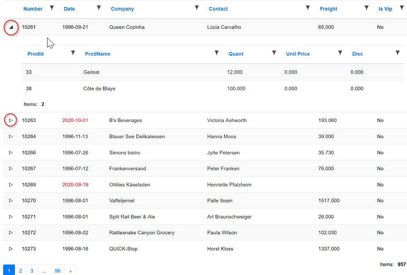Viewport: 407px width, 275px height.
Task: Collapse order 10261 details
Action: click(11, 27)
